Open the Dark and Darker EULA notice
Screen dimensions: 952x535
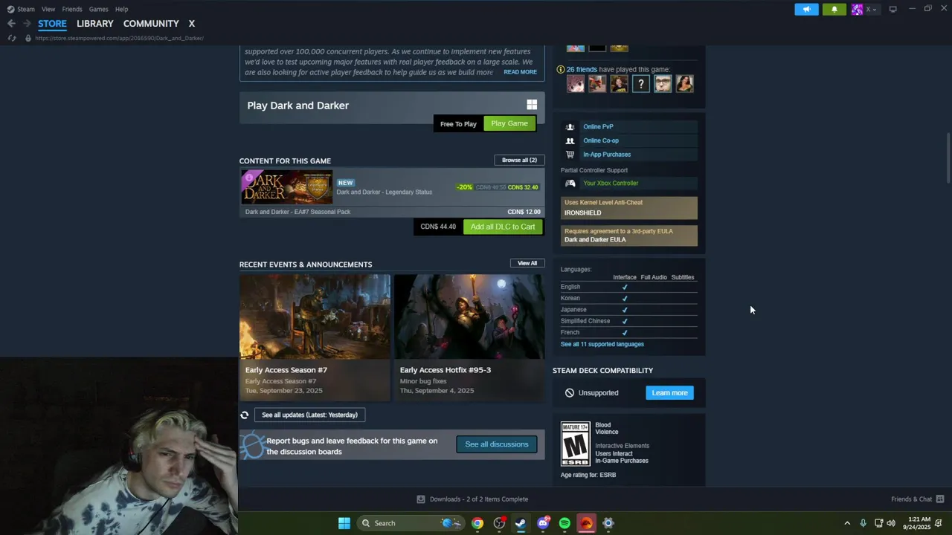pos(629,236)
